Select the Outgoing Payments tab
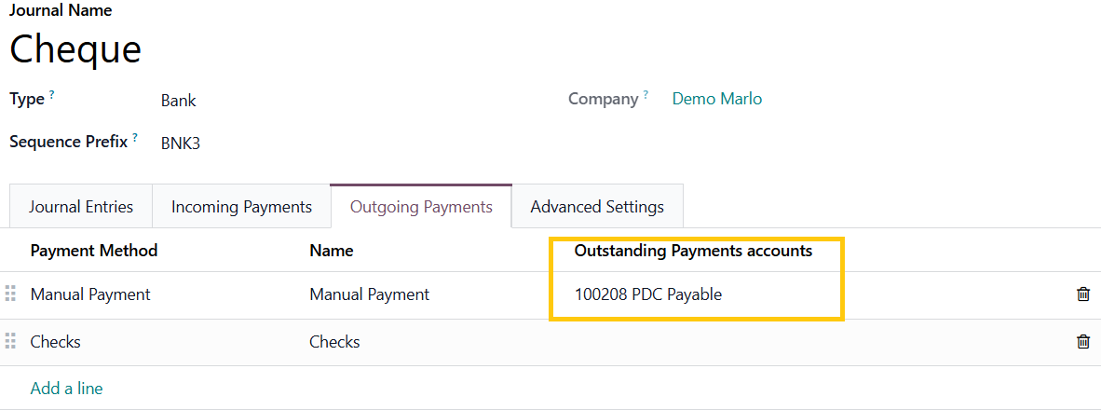The height and width of the screenshot is (410, 1101). pyautogui.click(x=421, y=207)
